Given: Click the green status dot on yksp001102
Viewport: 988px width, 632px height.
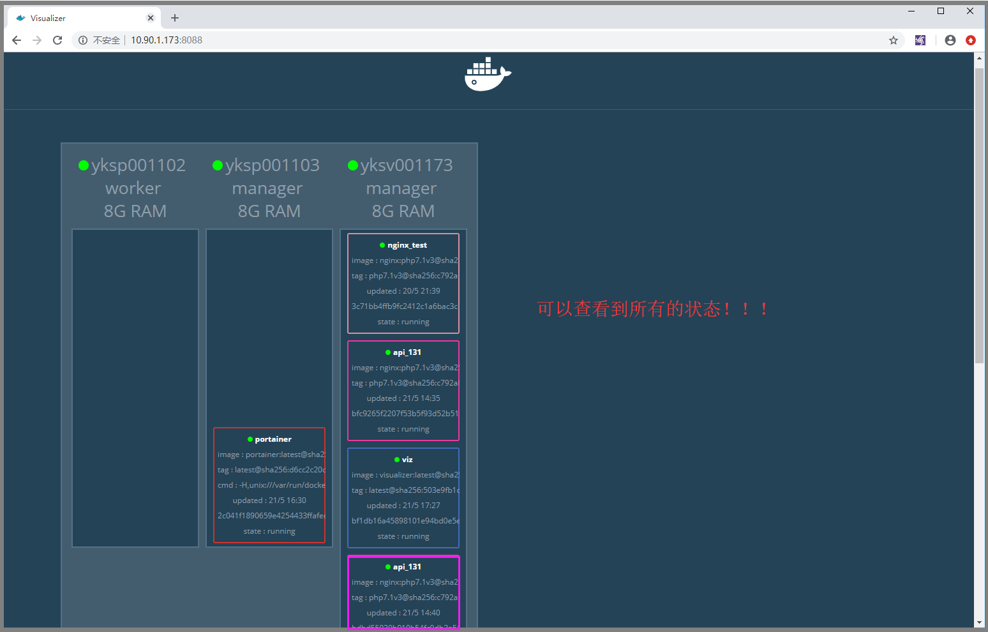Looking at the screenshot, I should click(x=84, y=165).
